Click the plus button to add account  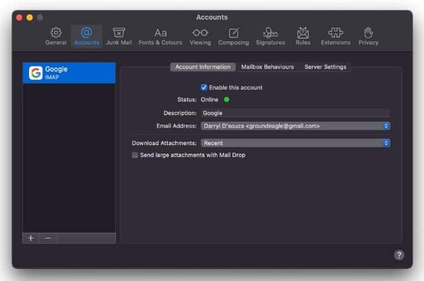coord(31,238)
